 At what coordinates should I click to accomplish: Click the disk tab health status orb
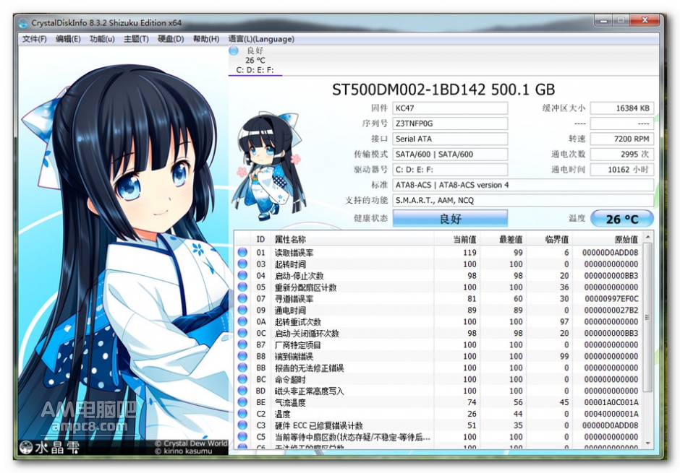(x=234, y=51)
